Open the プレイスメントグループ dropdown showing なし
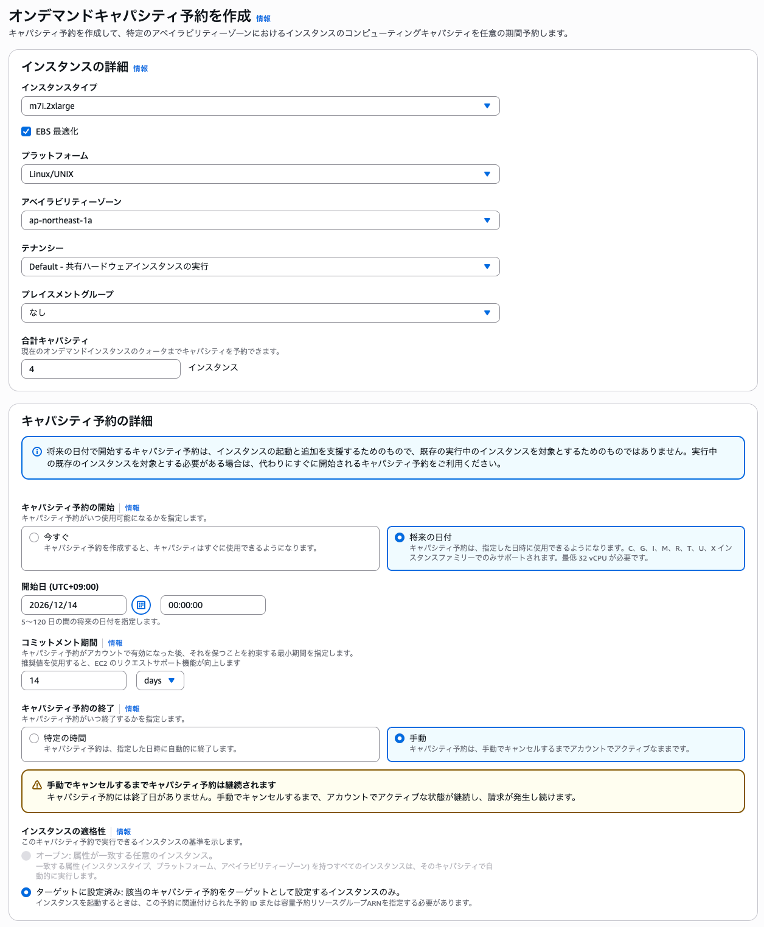 pyautogui.click(x=260, y=313)
